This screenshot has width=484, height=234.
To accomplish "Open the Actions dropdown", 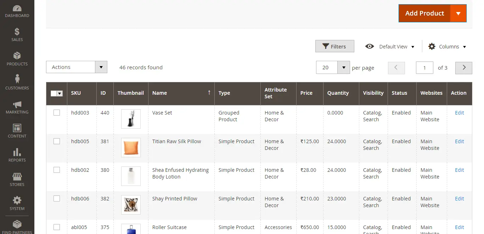I will (76, 67).
